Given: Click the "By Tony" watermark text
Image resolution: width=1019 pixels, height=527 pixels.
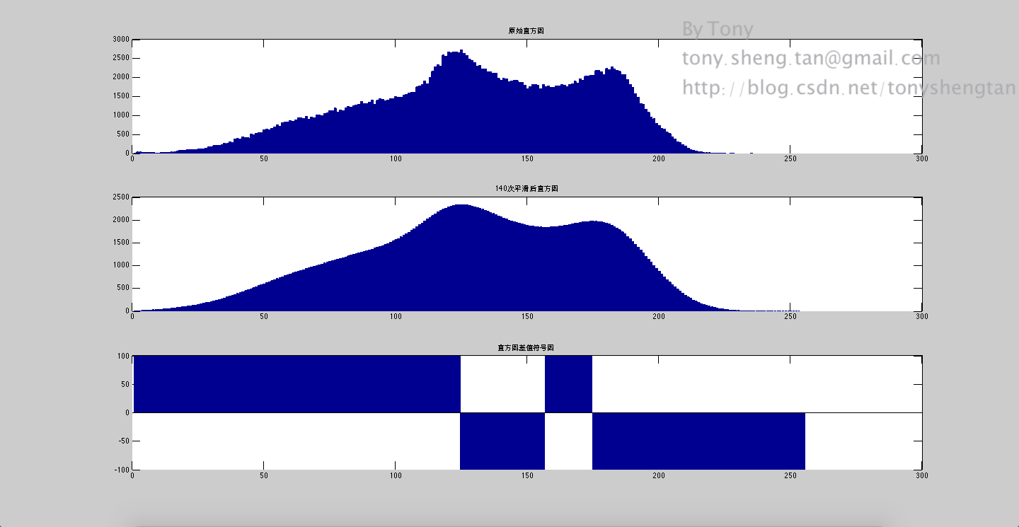Looking at the screenshot, I should [718, 30].
